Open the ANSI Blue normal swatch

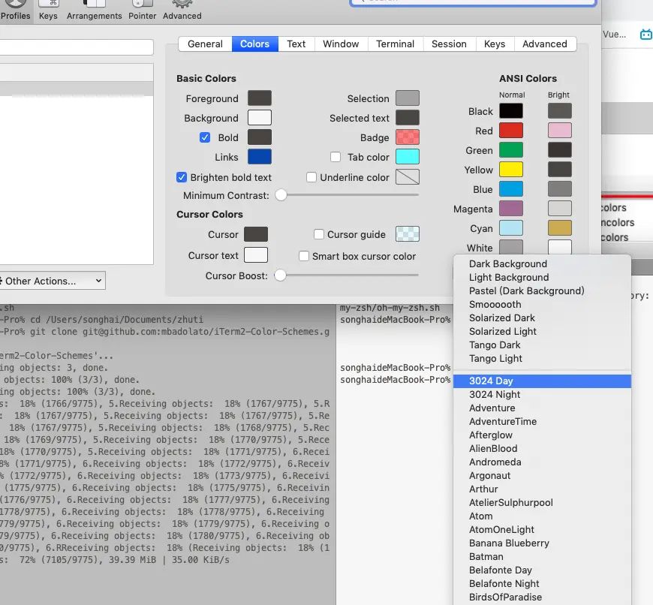511,188
